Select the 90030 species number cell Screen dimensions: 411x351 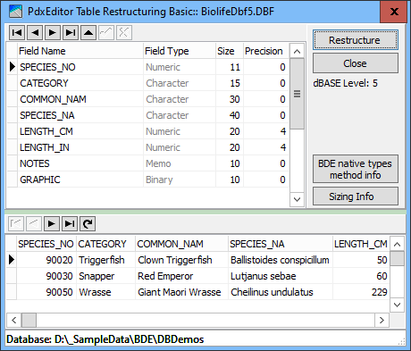point(46,276)
